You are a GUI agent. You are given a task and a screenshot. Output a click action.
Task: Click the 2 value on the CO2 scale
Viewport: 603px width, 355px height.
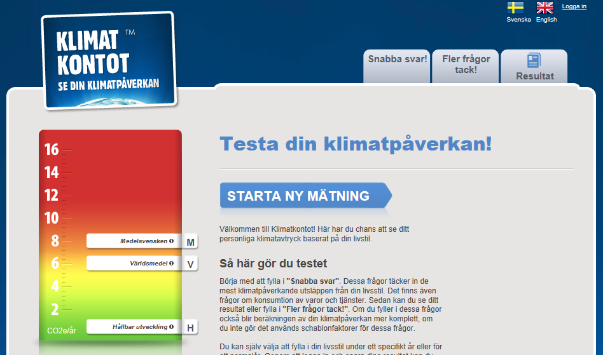coord(55,309)
